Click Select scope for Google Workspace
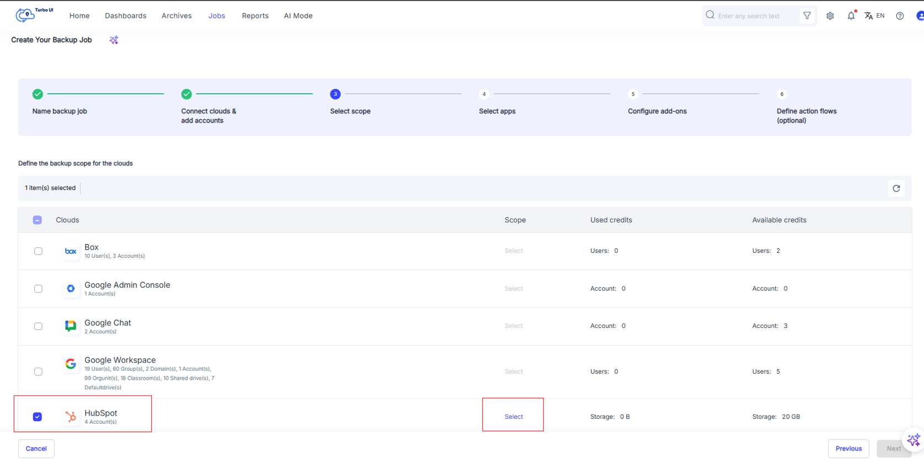This screenshot has height=462, width=924. [x=514, y=371]
